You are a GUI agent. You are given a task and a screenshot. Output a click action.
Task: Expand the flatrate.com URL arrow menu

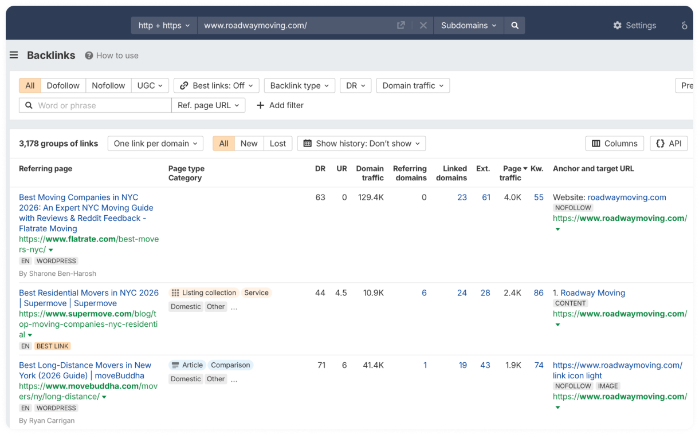coord(50,250)
